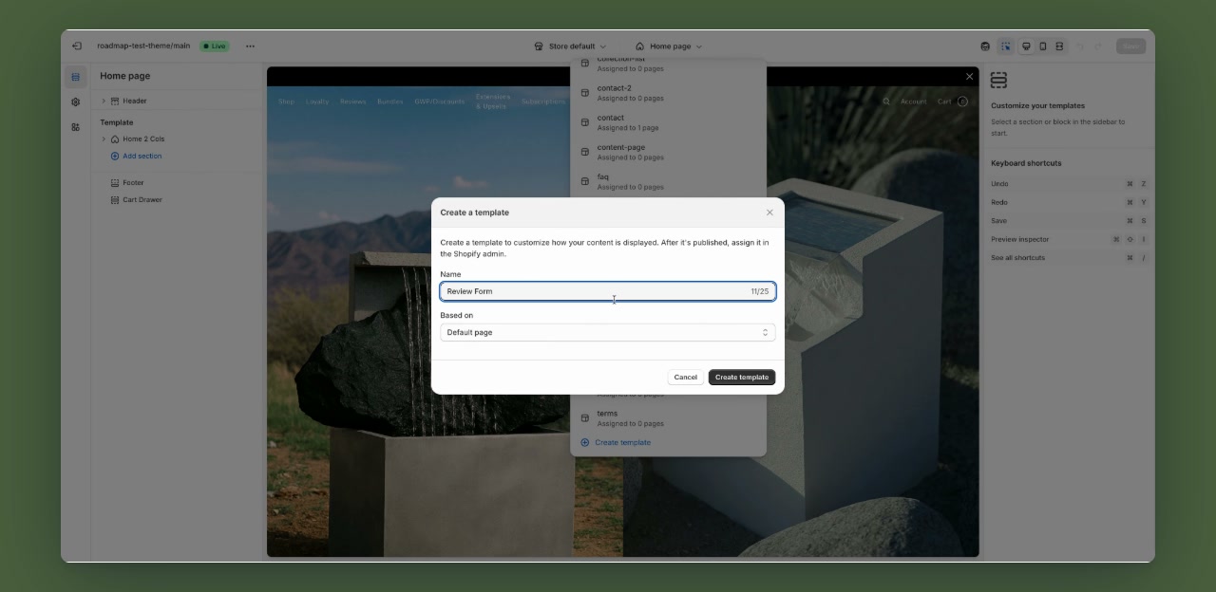Viewport: 1216px width, 592px height.
Task: Click the Create template button
Action: 741,377
